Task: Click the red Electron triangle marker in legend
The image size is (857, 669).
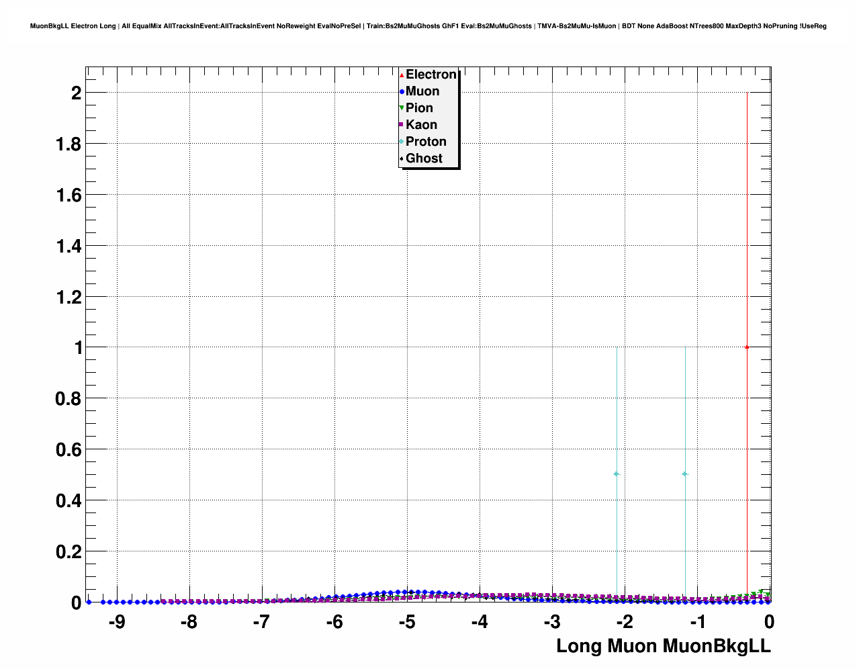Action: (402, 75)
